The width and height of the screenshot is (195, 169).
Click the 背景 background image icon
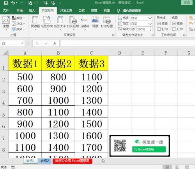(x=95, y=22)
